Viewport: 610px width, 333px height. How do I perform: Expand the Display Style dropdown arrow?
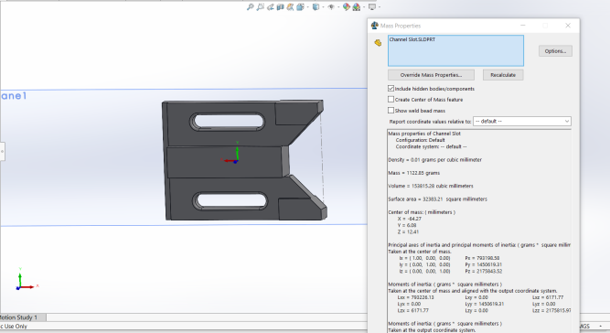323,7
